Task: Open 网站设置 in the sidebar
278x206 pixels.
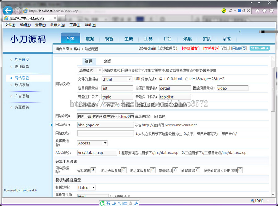Action: coord(22,78)
